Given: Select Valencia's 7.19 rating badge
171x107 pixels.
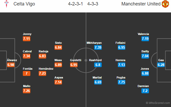Looking at the screenshot, I should 145,39.
